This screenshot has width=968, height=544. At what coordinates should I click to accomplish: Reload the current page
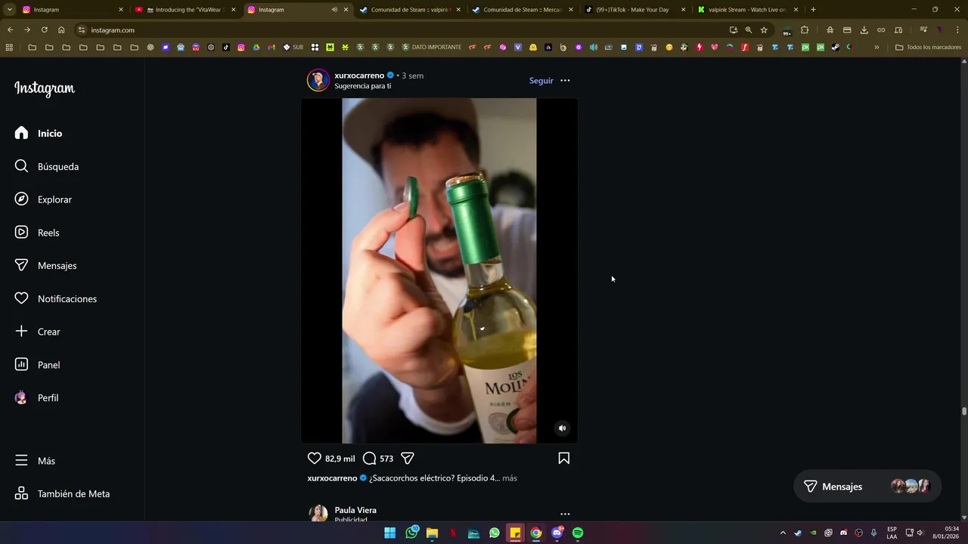coord(44,30)
